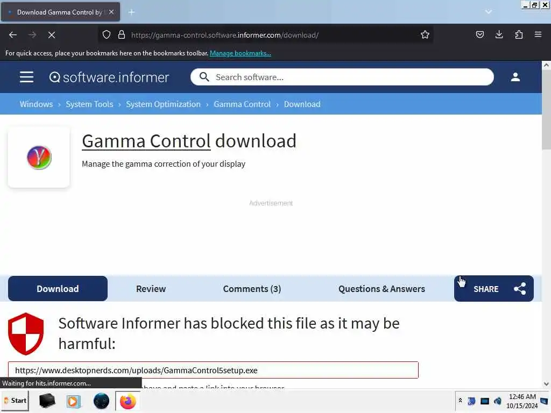Click the show desktop notification icon
Viewport: 551px width, 413px height.
click(x=545, y=401)
